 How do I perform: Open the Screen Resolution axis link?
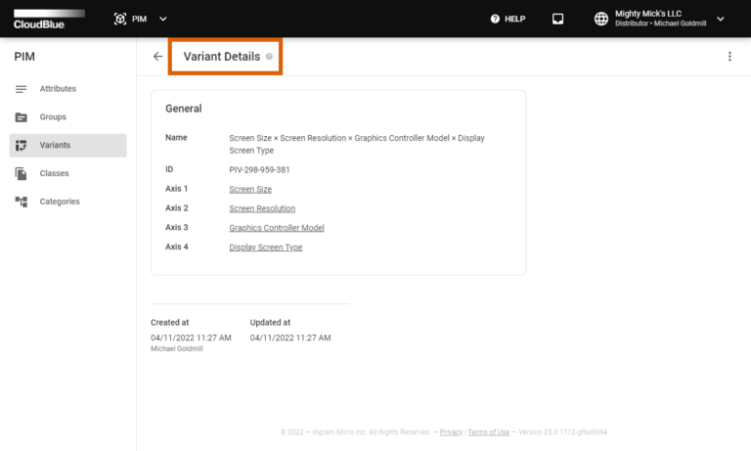point(262,208)
